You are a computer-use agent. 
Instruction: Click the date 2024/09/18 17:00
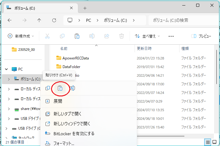tap(150, 84)
